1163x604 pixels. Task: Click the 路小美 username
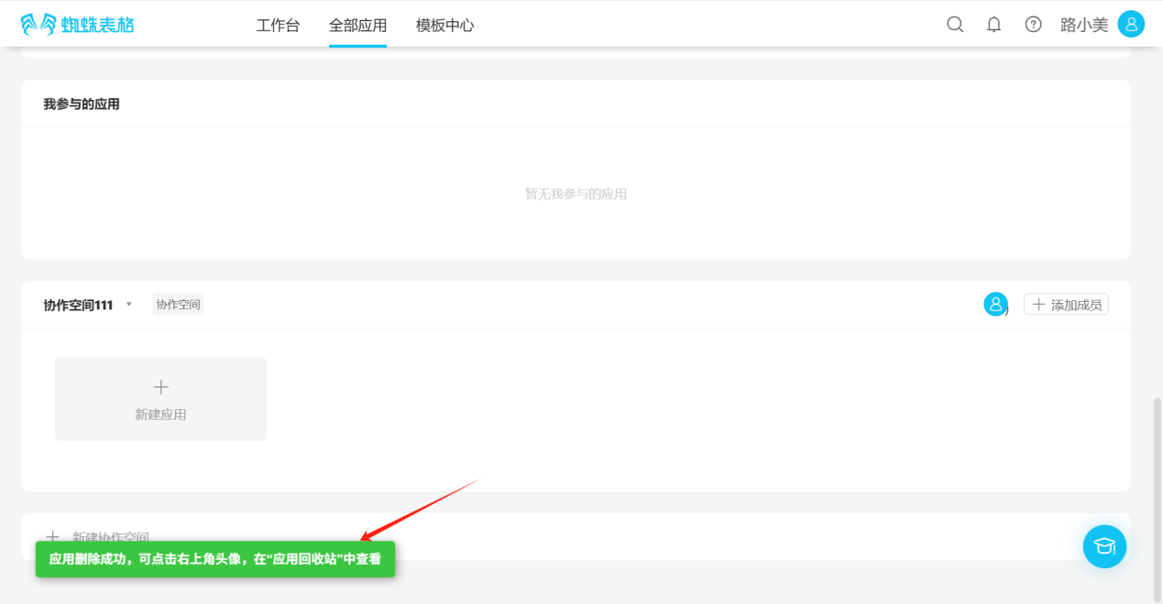(x=1083, y=25)
